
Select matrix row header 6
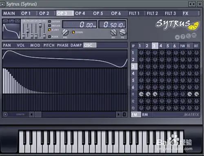point(134,87)
